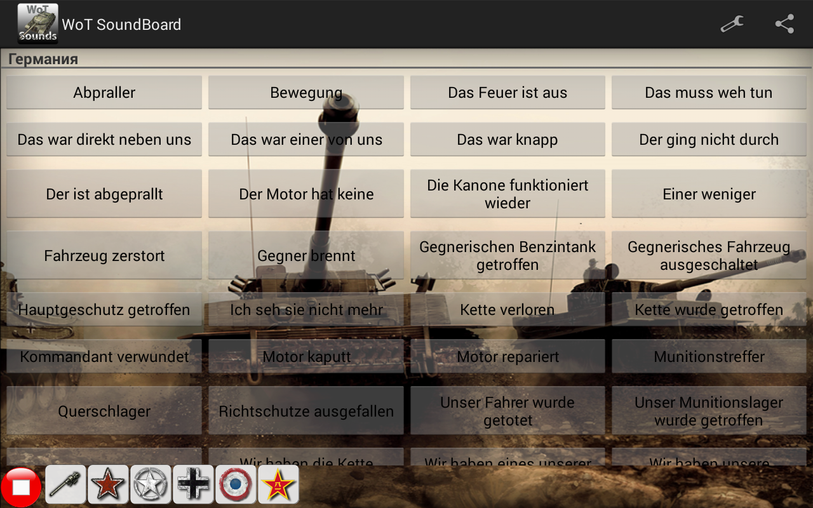Viewport: 813px width, 508px height.
Task: Open settings via the wrench icon
Action: pos(732,24)
